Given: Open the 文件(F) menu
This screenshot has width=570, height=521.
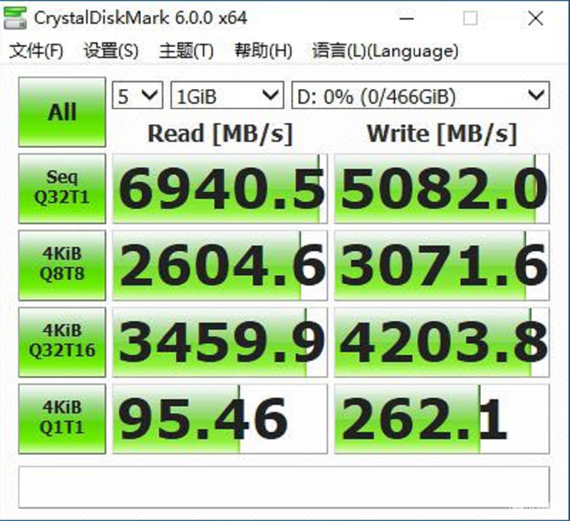Looking at the screenshot, I should (x=36, y=51).
